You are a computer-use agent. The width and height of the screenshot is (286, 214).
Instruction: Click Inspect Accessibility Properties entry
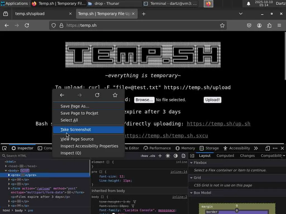[x=88, y=146]
